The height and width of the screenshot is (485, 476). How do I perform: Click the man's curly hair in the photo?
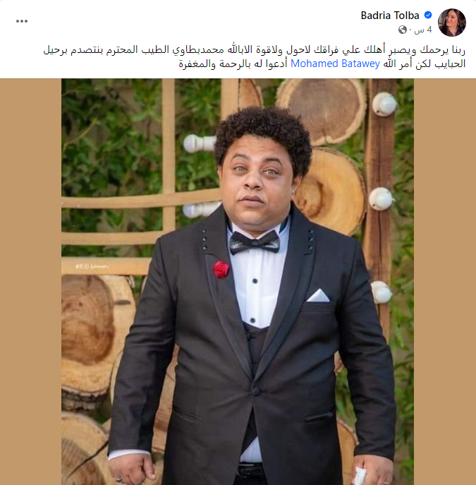[x=264, y=133]
